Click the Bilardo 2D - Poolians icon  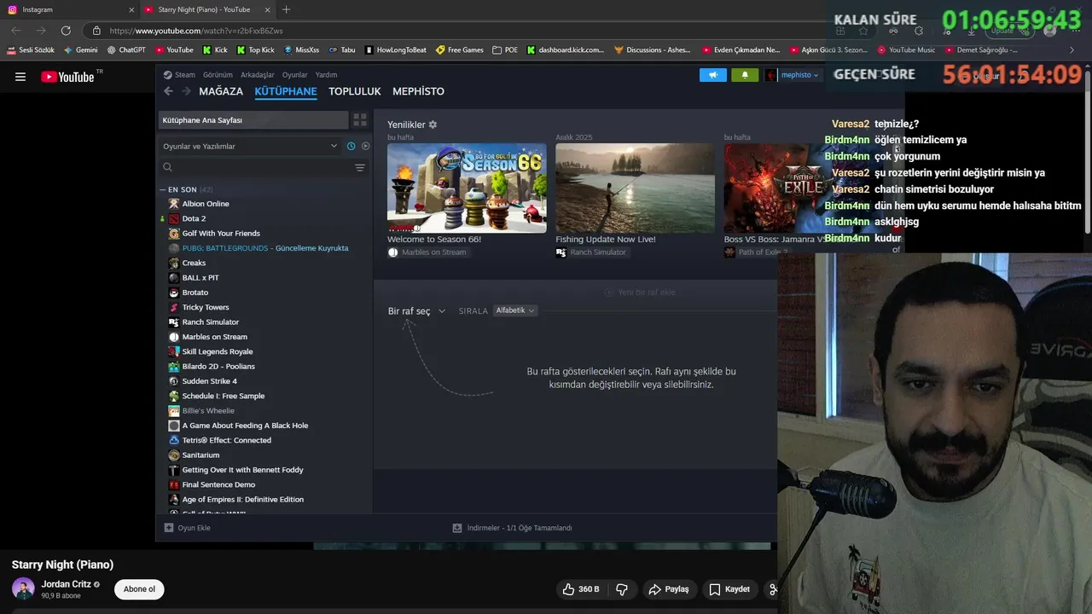[x=174, y=366]
